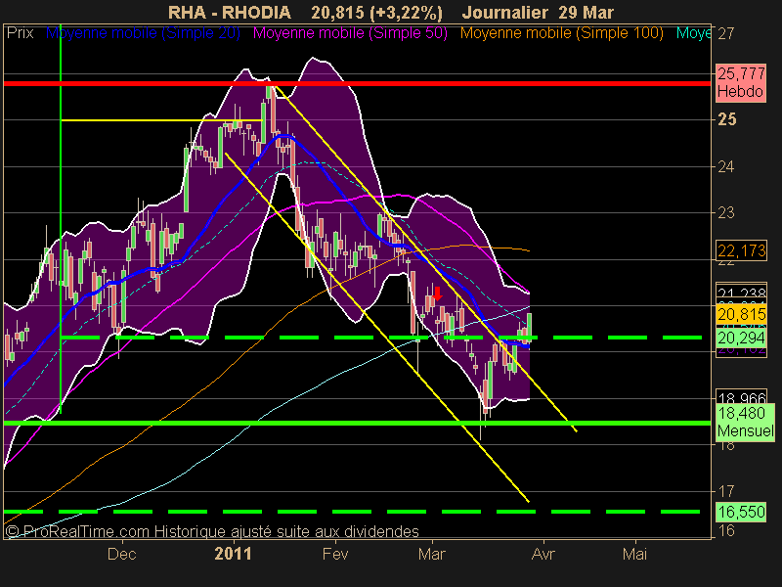This screenshot has height=587, width=782.
Task: Click the "17" price axis value
Action: [x=725, y=492]
